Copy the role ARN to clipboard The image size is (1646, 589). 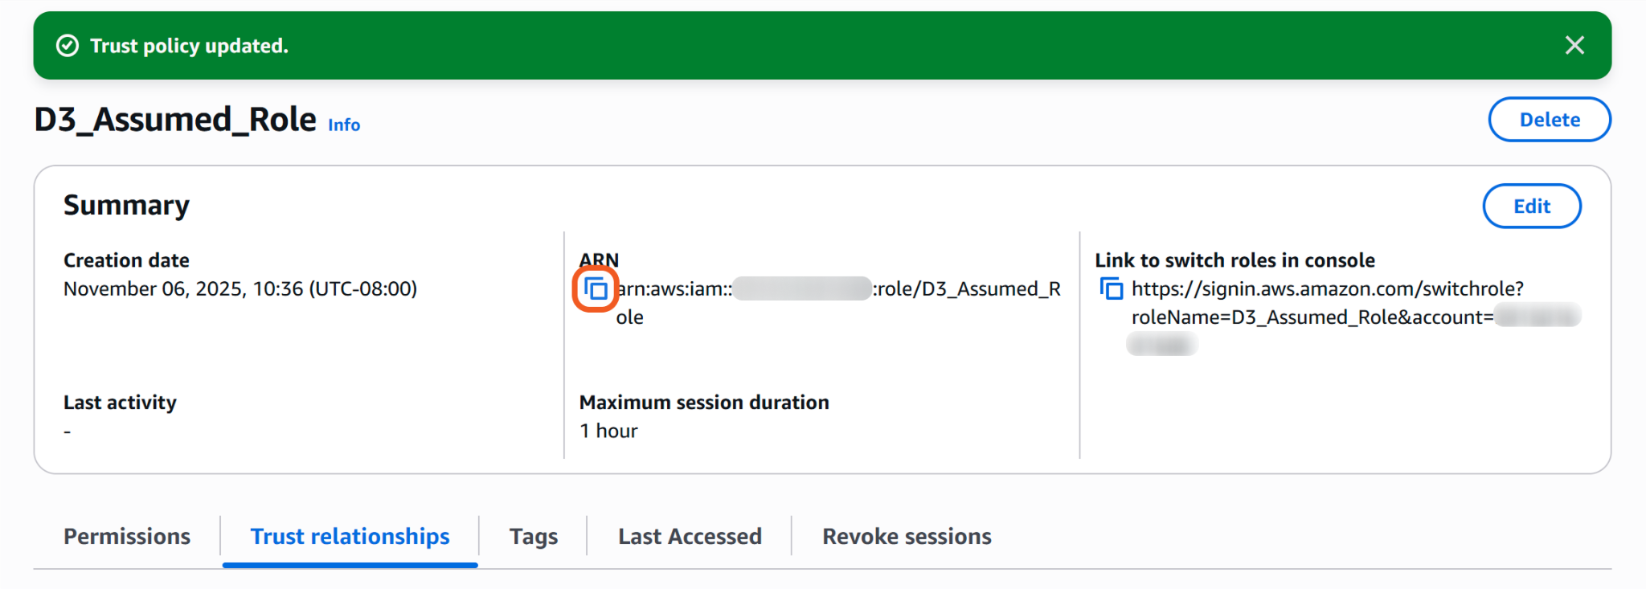[x=596, y=288]
